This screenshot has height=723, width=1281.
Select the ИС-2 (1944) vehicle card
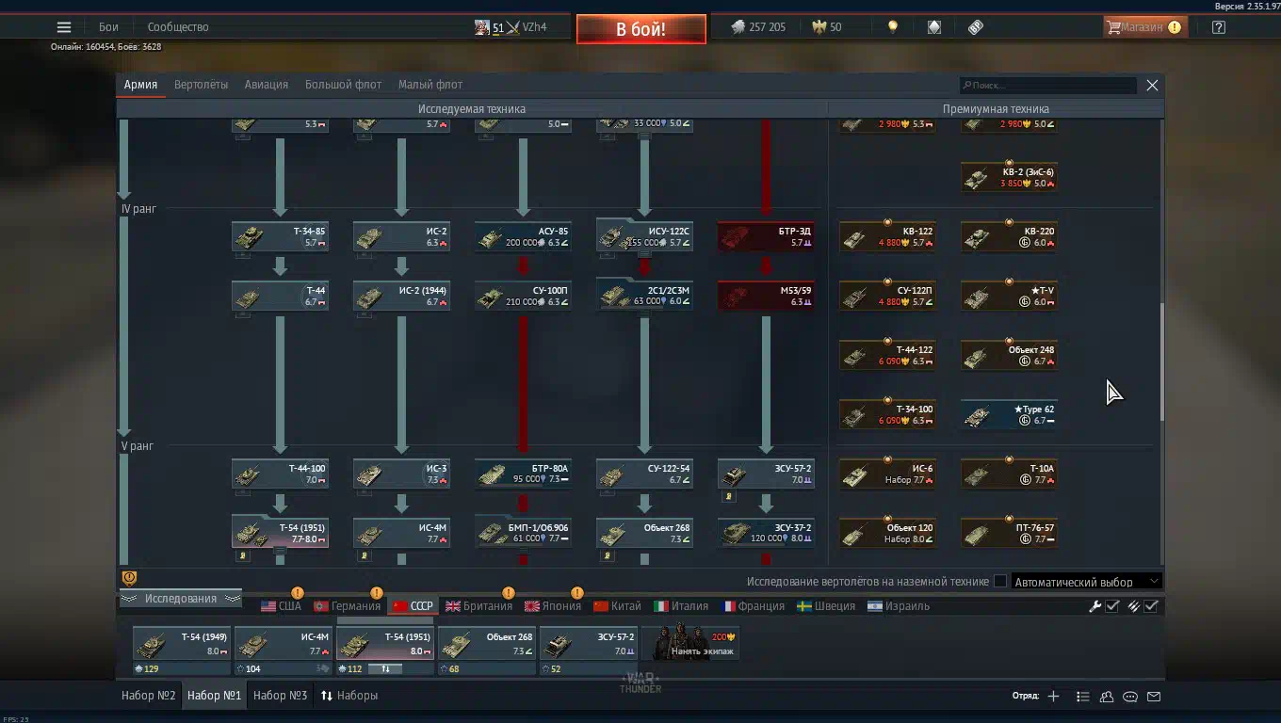point(401,296)
